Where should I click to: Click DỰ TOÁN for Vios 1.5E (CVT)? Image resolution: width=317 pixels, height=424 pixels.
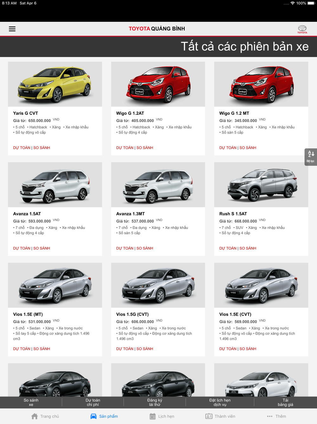(x=228, y=349)
